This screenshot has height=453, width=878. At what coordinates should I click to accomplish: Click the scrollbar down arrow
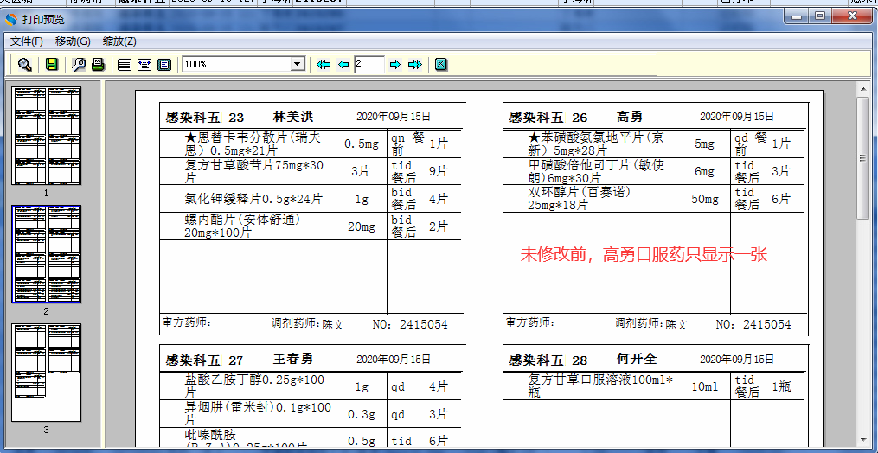coord(862,442)
